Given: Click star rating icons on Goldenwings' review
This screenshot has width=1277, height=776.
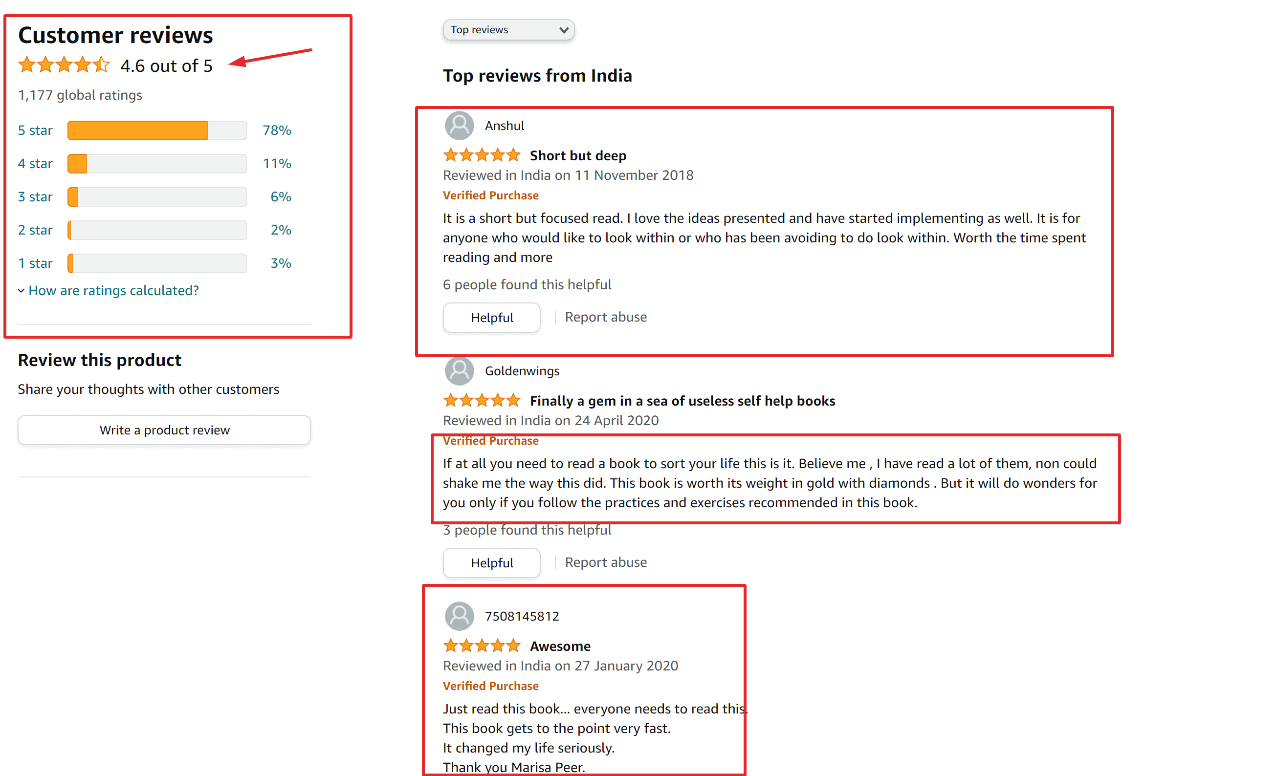Looking at the screenshot, I should (482, 400).
